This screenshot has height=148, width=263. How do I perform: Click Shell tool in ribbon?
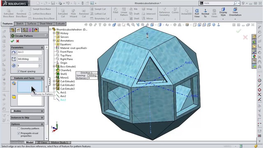click(x=134, y=18)
